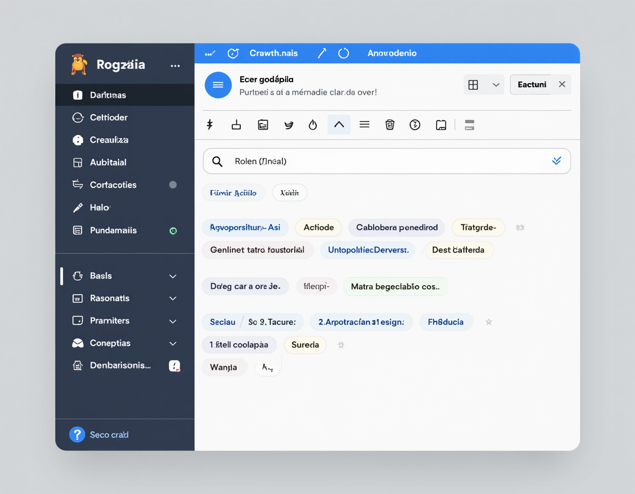Click the bird icon in the toolbar
This screenshot has height=494, width=635.
289,125
